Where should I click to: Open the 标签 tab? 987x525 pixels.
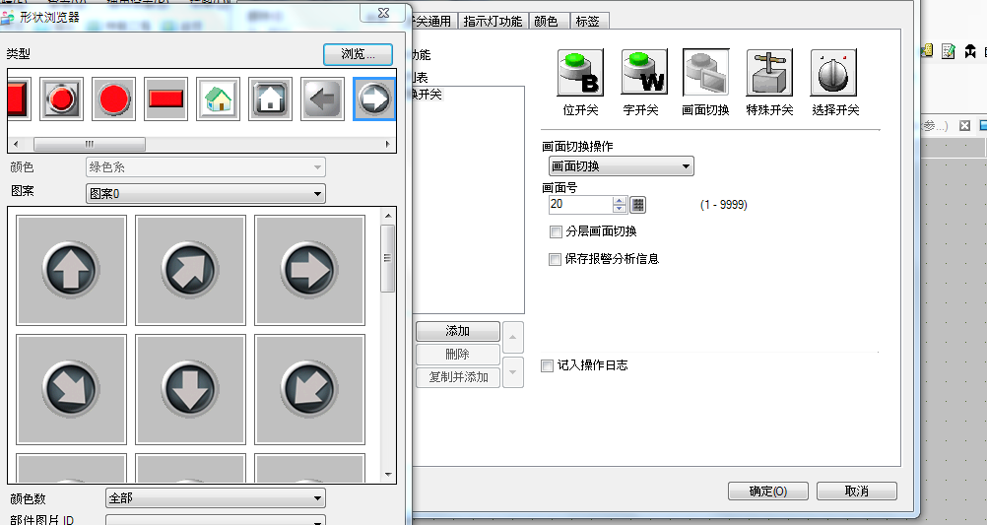(586, 21)
